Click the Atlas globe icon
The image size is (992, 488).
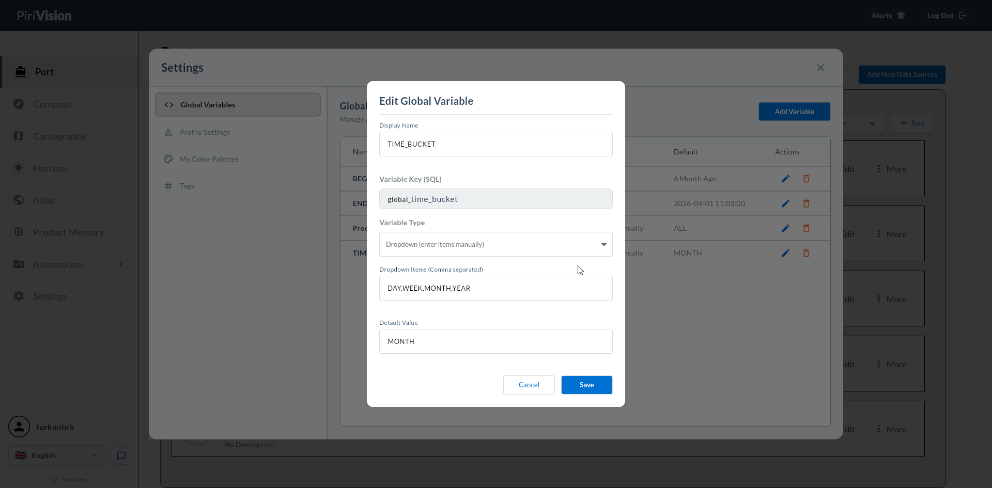[x=19, y=200]
